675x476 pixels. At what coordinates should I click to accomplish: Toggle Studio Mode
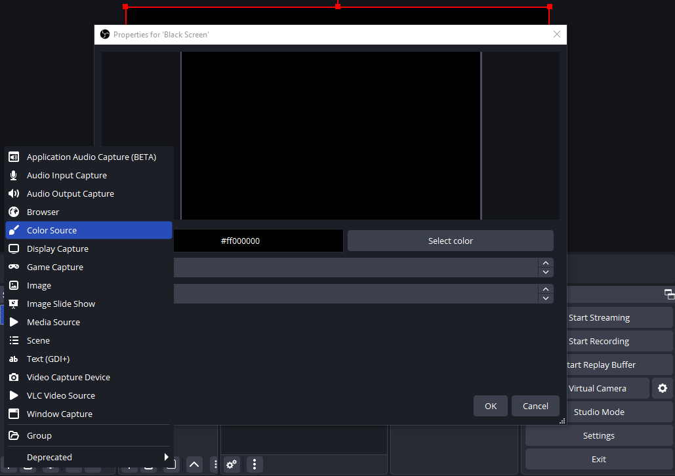tap(598, 412)
